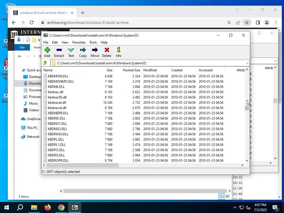Click the share page icon in address bar
This screenshot has width=284, height=213.
coord(238,22)
